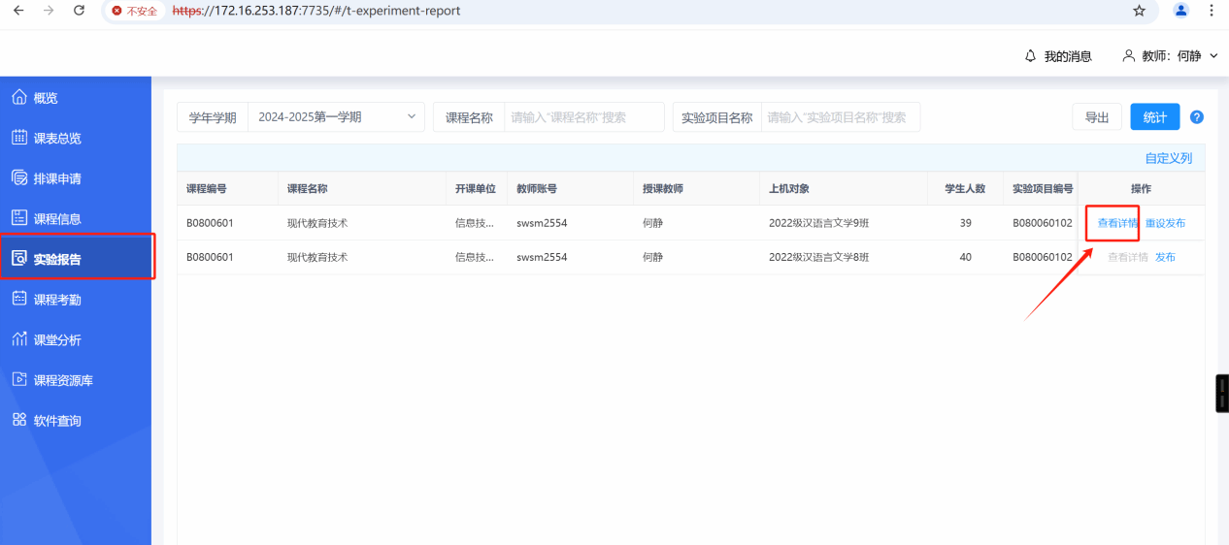
Task: Expand the 学年学期 semester dropdown
Action: pyautogui.click(x=336, y=117)
